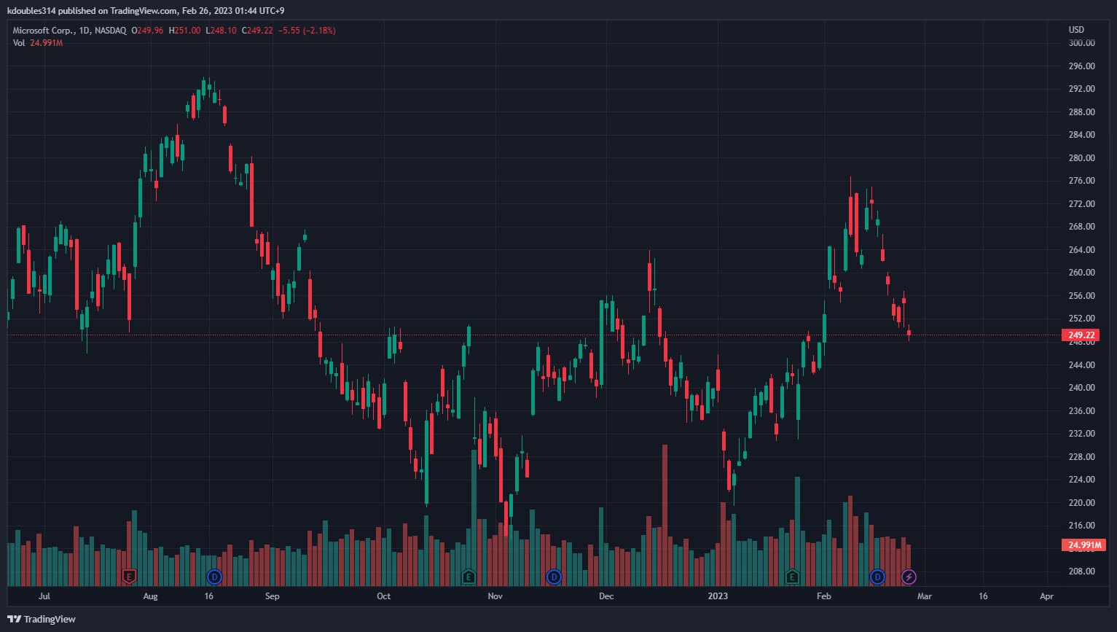Image resolution: width=1117 pixels, height=632 pixels.
Task: Click the Vol 24.991M value in legend
Action: [x=47, y=43]
